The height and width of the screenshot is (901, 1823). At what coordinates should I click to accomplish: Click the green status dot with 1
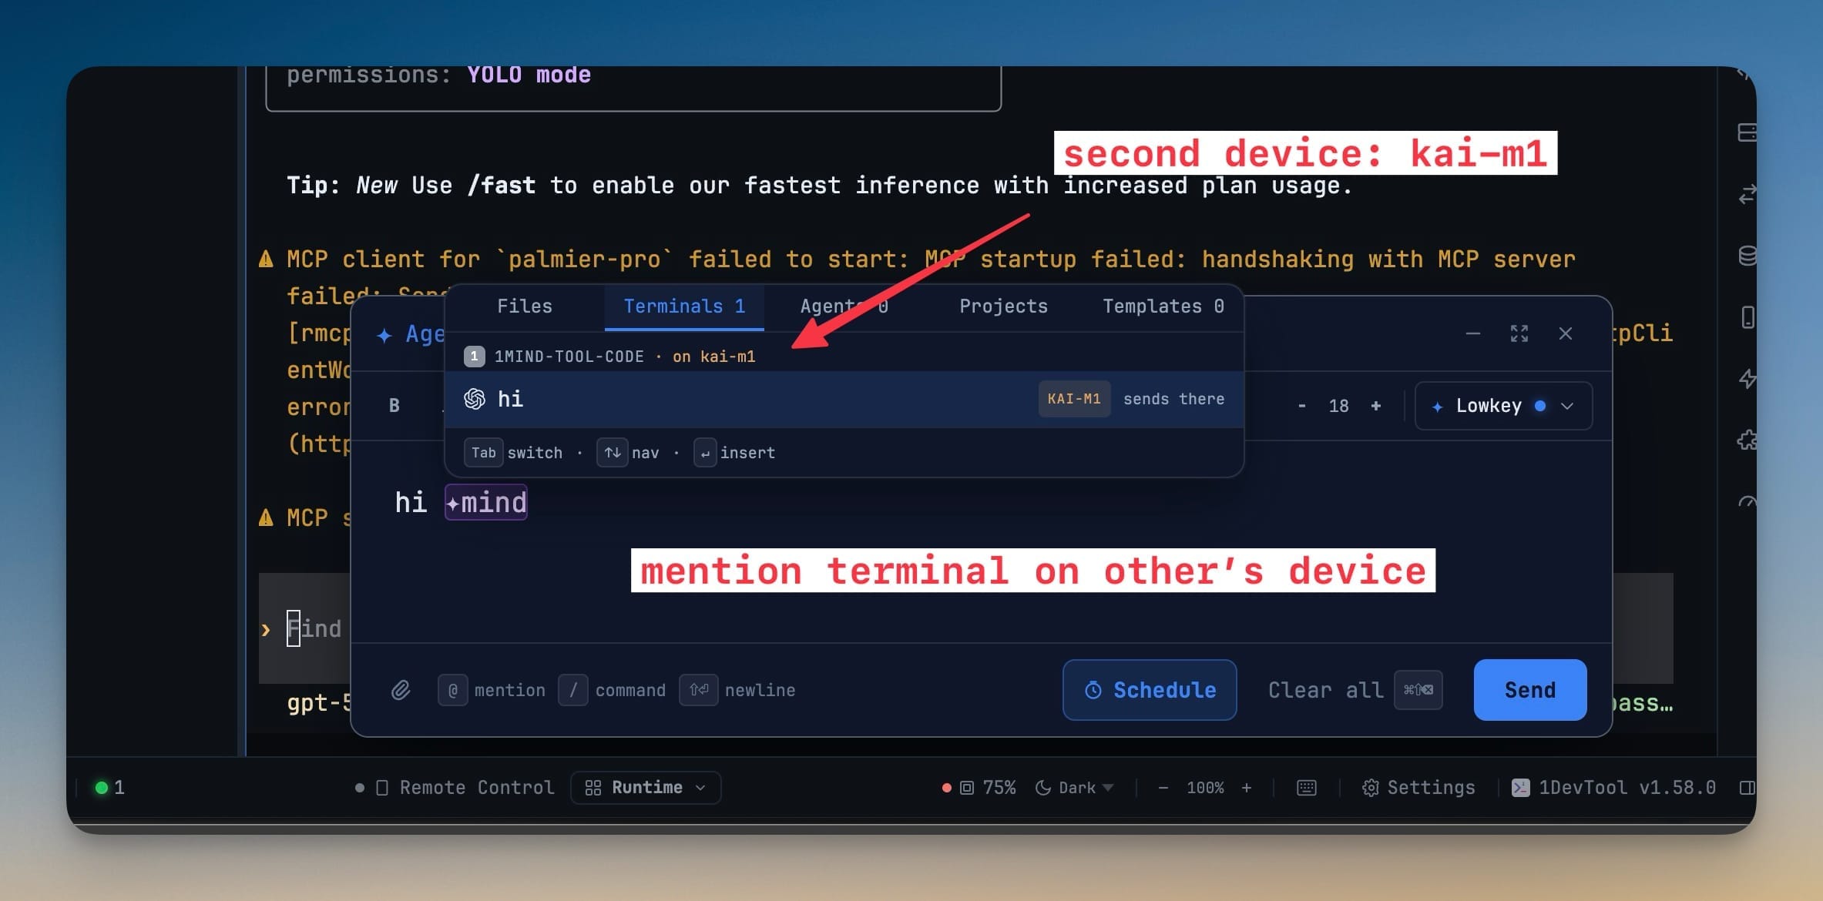[101, 788]
